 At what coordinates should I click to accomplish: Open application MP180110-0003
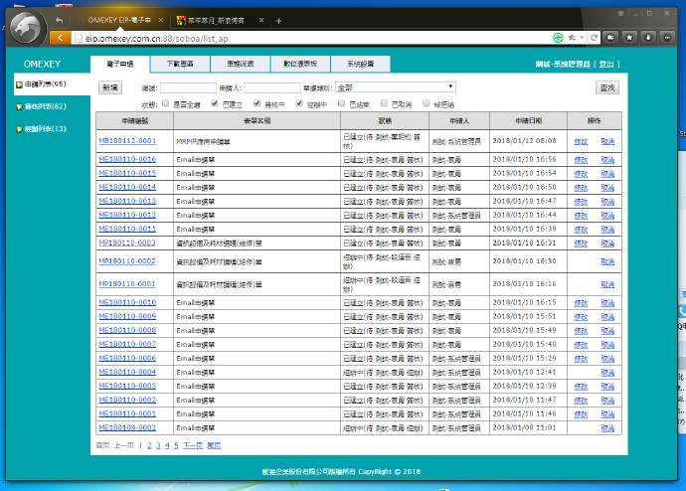click(x=127, y=243)
